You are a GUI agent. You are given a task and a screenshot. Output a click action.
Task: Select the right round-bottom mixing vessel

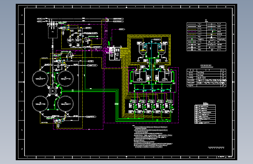click(x=161, y=50)
